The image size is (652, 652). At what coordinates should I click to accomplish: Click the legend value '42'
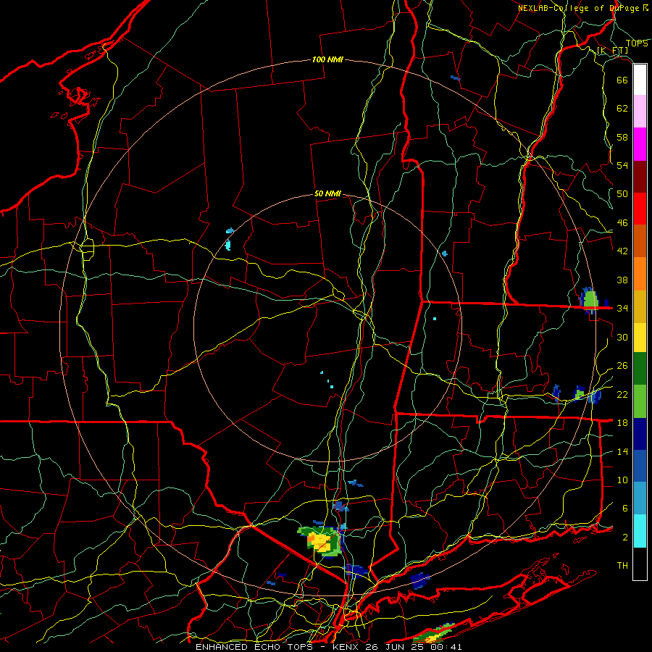(x=622, y=251)
